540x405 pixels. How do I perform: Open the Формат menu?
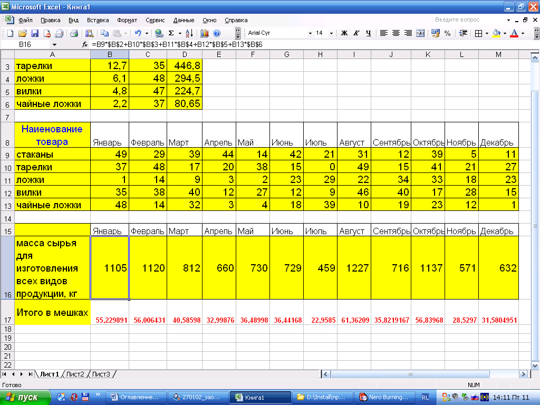pyautogui.click(x=127, y=20)
